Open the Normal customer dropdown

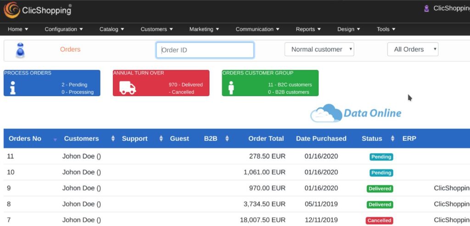coord(319,50)
